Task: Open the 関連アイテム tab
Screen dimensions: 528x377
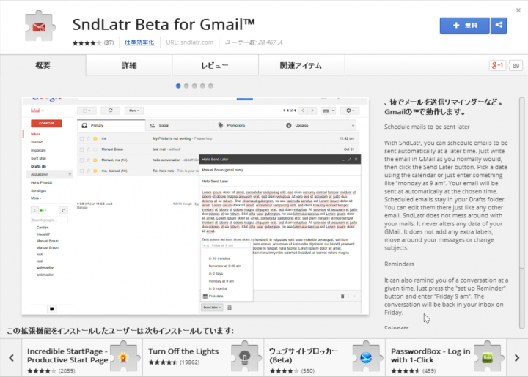Action: point(301,66)
